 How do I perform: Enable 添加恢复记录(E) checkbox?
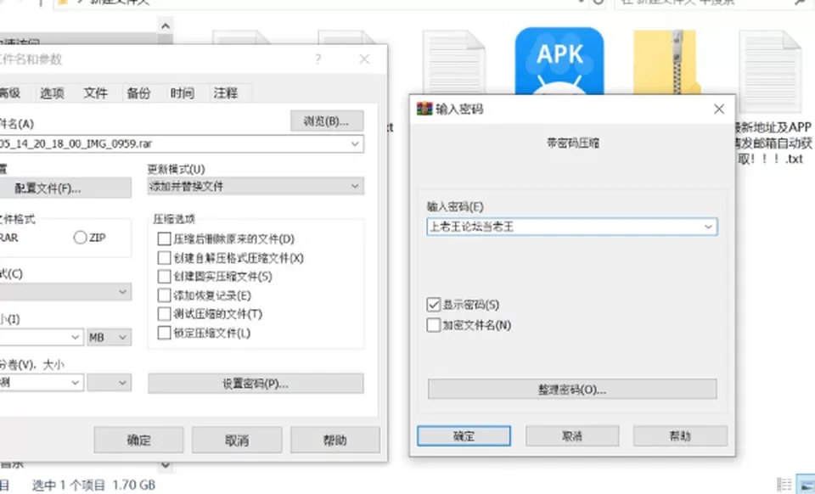click(164, 295)
